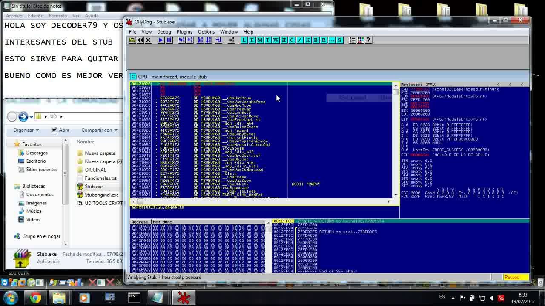Expand the Organizar dropdown in Explorer
Viewport: 545px width, 306px height.
(26, 130)
